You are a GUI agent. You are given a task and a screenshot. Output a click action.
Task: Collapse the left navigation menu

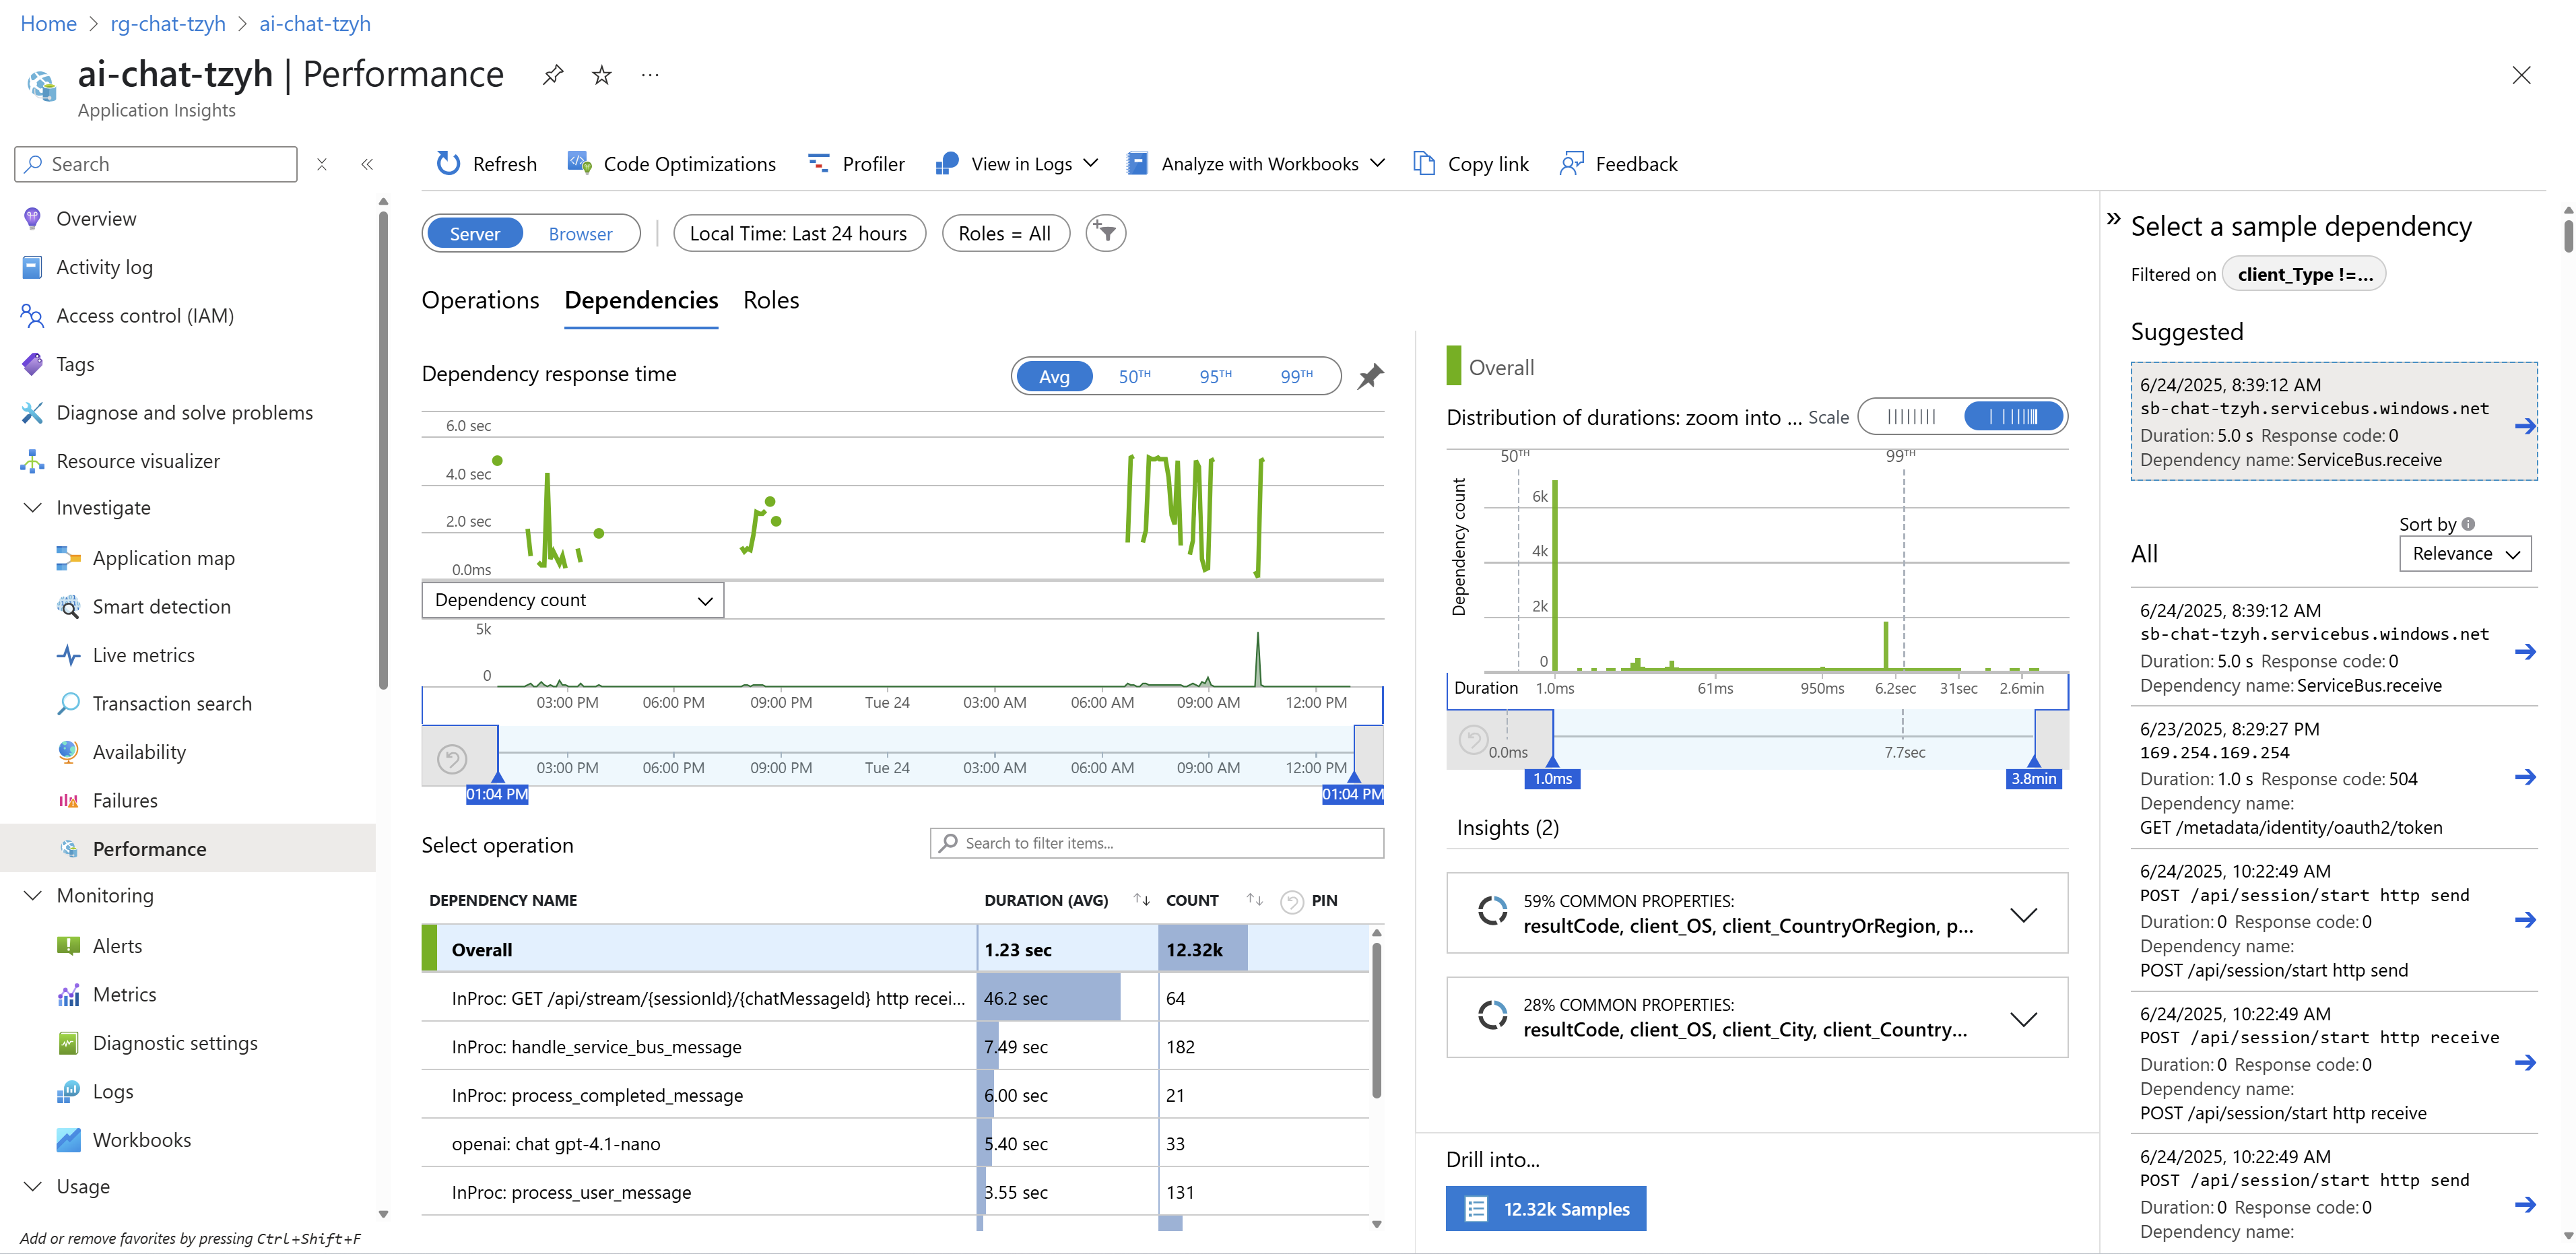click(x=367, y=164)
